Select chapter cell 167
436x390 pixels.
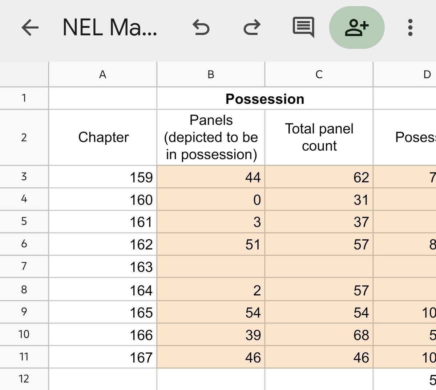pos(103,357)
